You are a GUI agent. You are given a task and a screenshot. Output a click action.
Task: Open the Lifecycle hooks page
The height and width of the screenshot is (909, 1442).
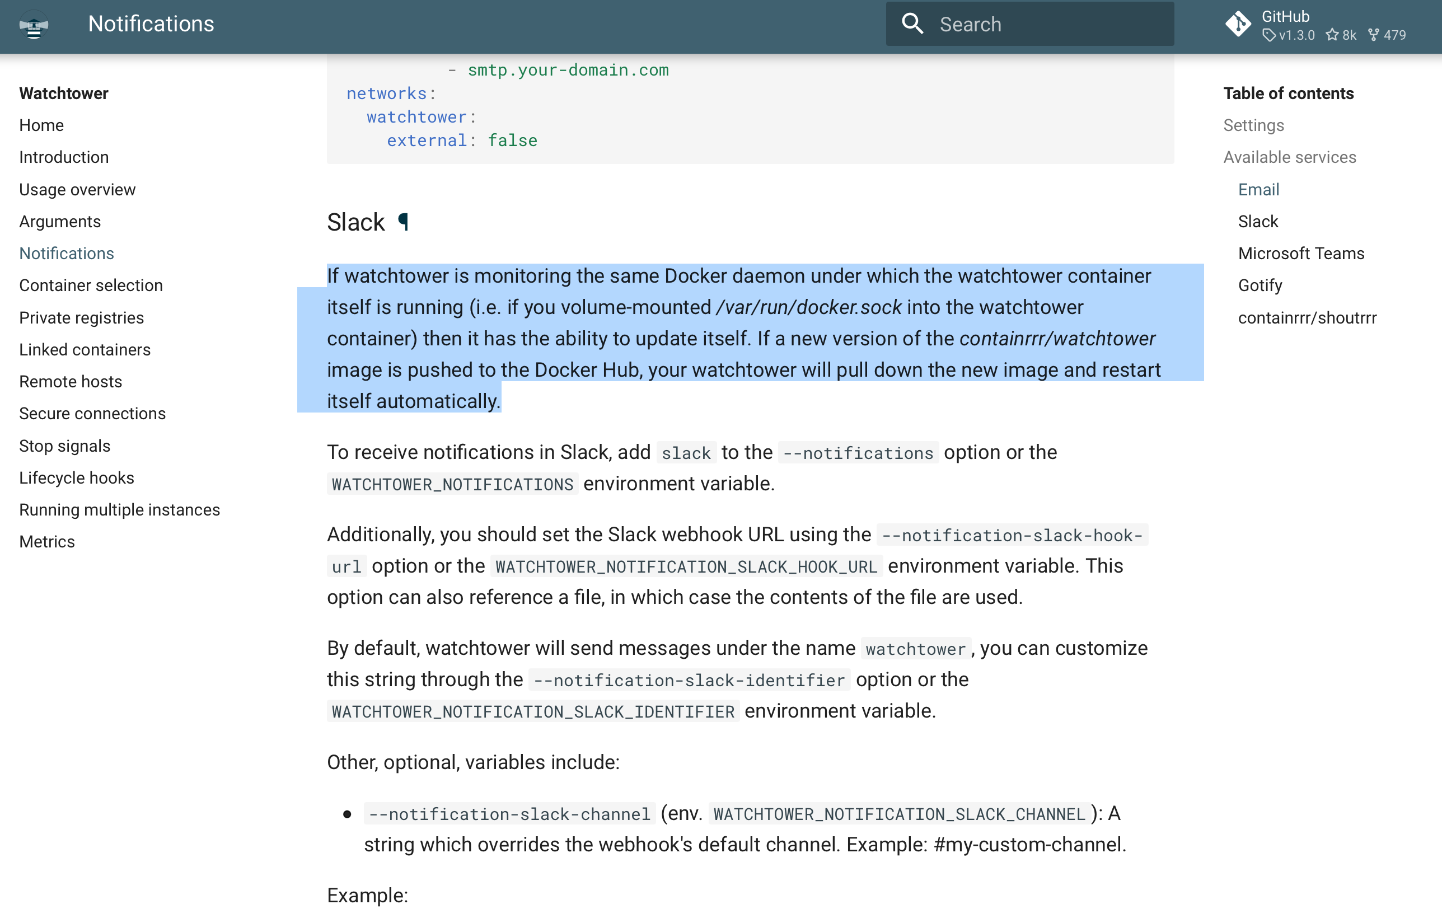click(77, 478)
